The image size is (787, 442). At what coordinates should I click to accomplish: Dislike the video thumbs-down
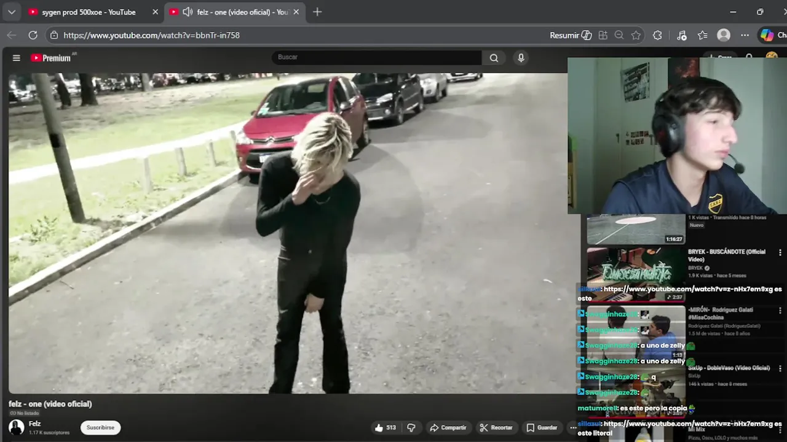tap(411, 427)
